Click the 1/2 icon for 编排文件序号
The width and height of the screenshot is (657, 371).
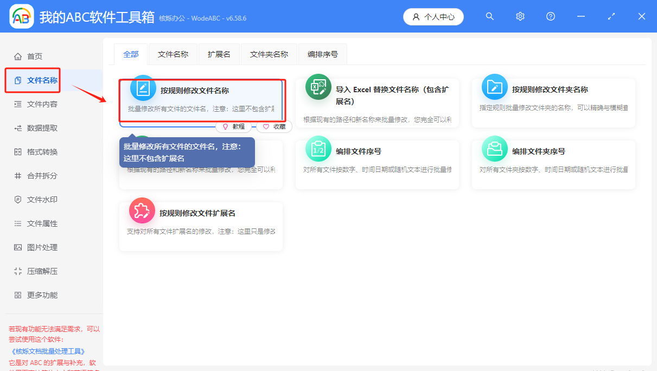(x=319, y=150)
